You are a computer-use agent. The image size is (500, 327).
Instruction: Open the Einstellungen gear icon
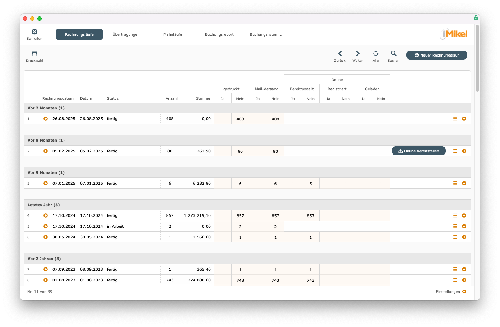464,292
